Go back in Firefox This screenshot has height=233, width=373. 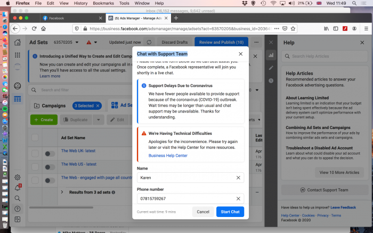(x=15, y=29)
